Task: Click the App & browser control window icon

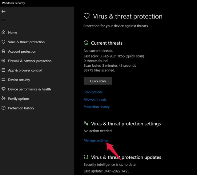Action: pos(3,70)
